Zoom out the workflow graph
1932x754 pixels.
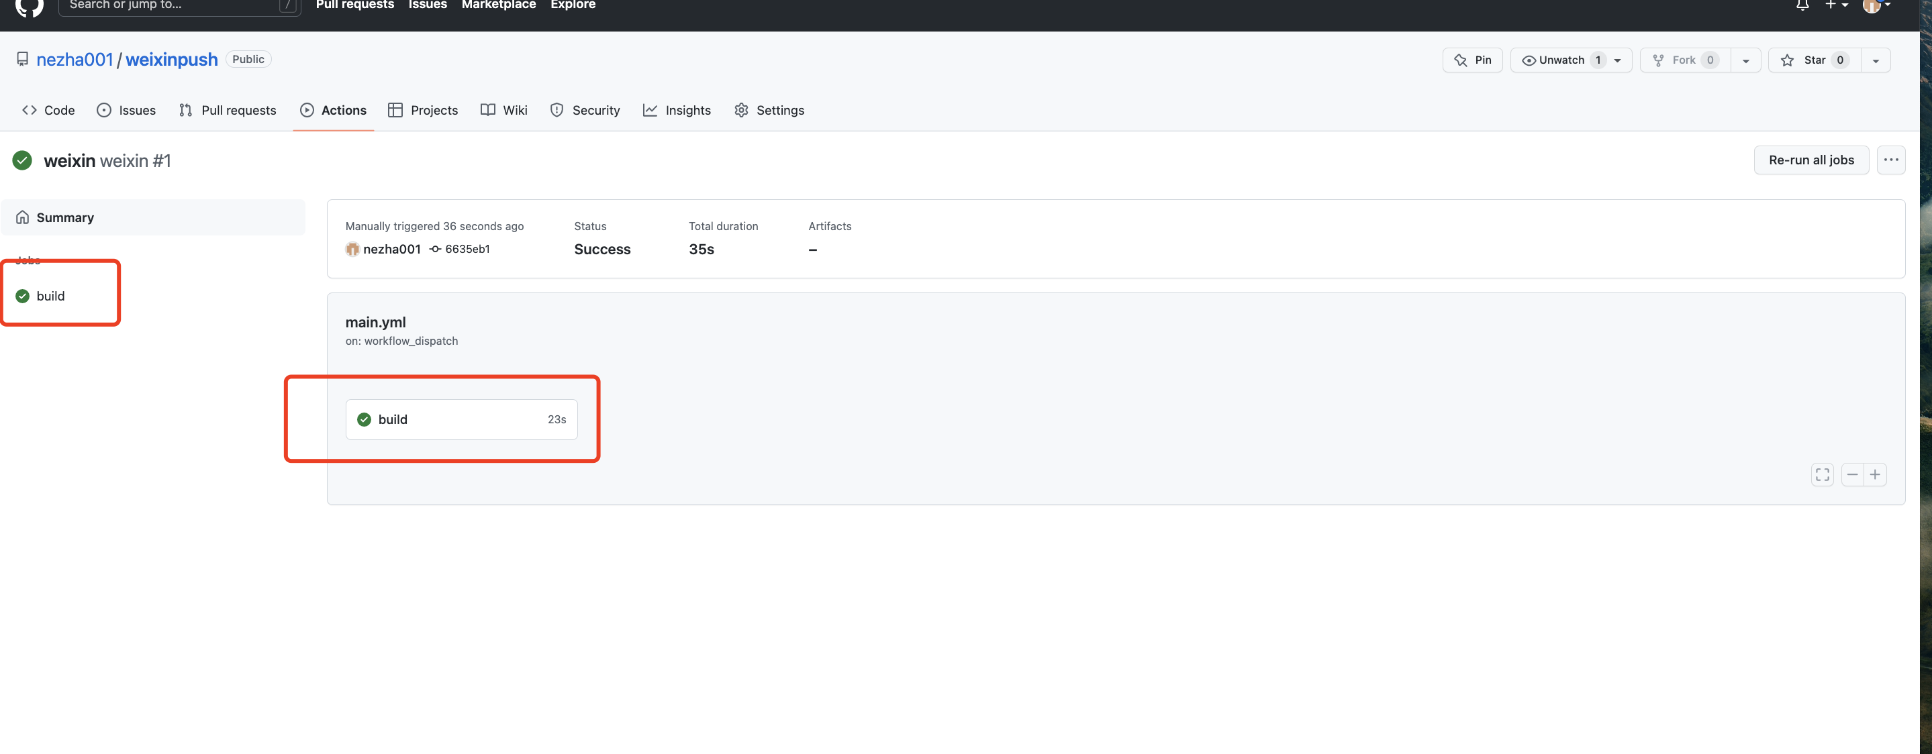pos(1851,474)
